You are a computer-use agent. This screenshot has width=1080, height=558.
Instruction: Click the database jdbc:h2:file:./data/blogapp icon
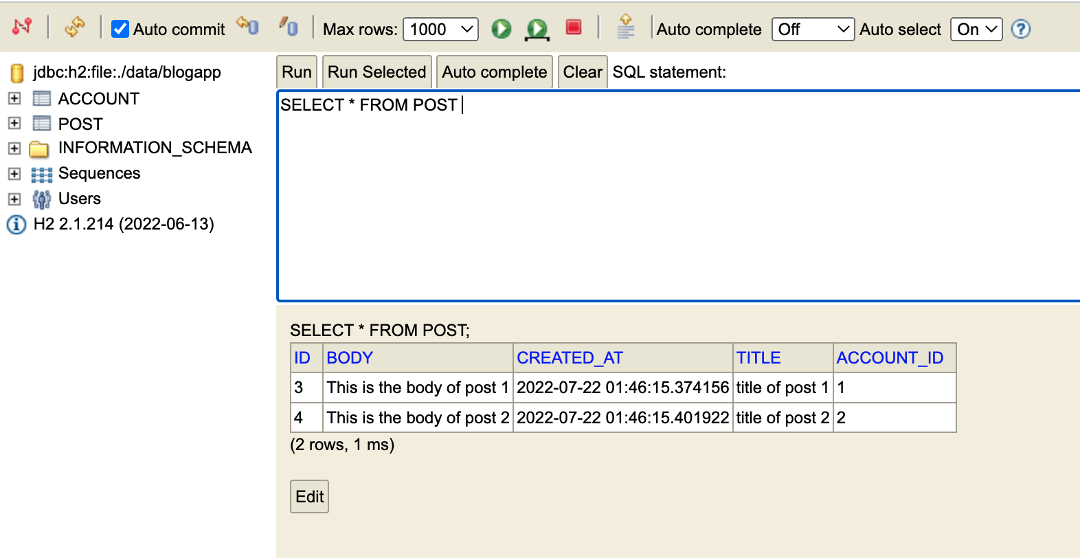pos(17,72)
